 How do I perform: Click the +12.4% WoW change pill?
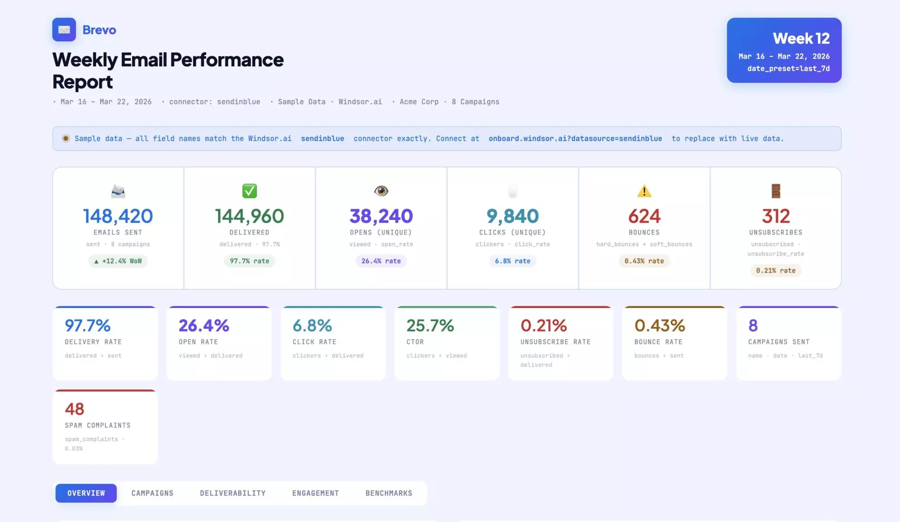click(x=117, y=261)
